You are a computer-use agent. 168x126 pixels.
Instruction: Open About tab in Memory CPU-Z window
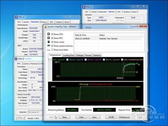coord(134,12)
